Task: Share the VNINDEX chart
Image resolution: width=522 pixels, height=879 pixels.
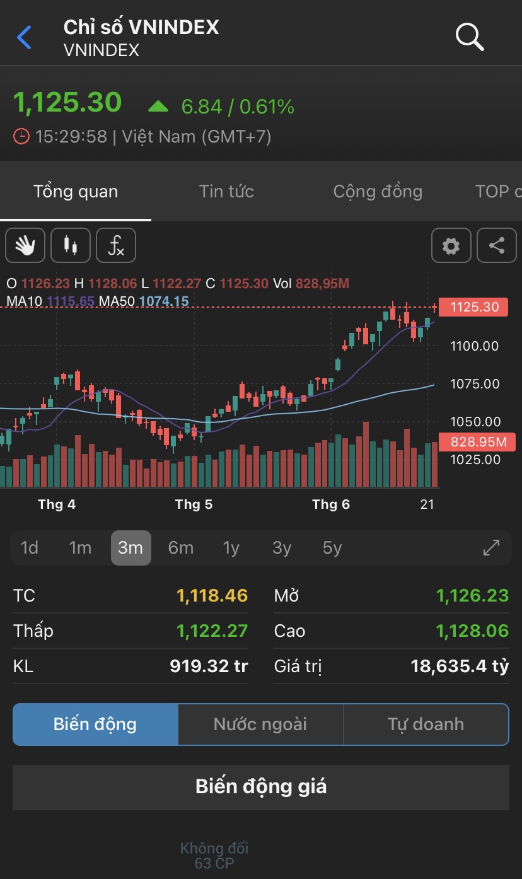Action: pyautogui.click(x=497, y=245)
